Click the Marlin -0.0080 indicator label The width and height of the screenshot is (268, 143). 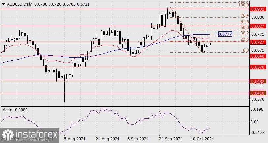[15, 110]
